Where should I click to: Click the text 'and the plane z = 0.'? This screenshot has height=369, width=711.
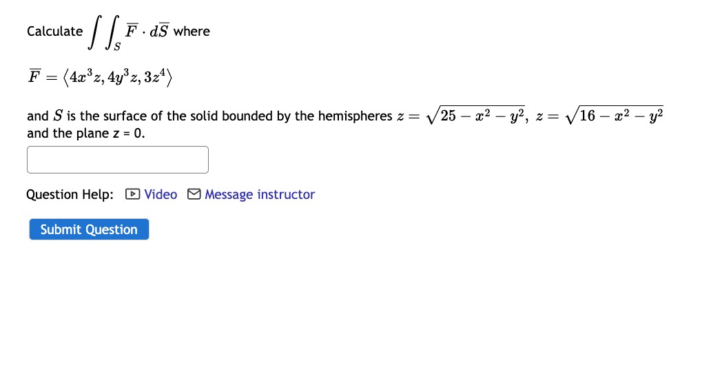click(x=85, y=134)
